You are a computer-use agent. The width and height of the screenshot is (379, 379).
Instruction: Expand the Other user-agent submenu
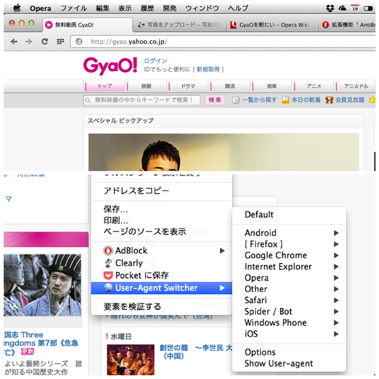pos(336,289)
